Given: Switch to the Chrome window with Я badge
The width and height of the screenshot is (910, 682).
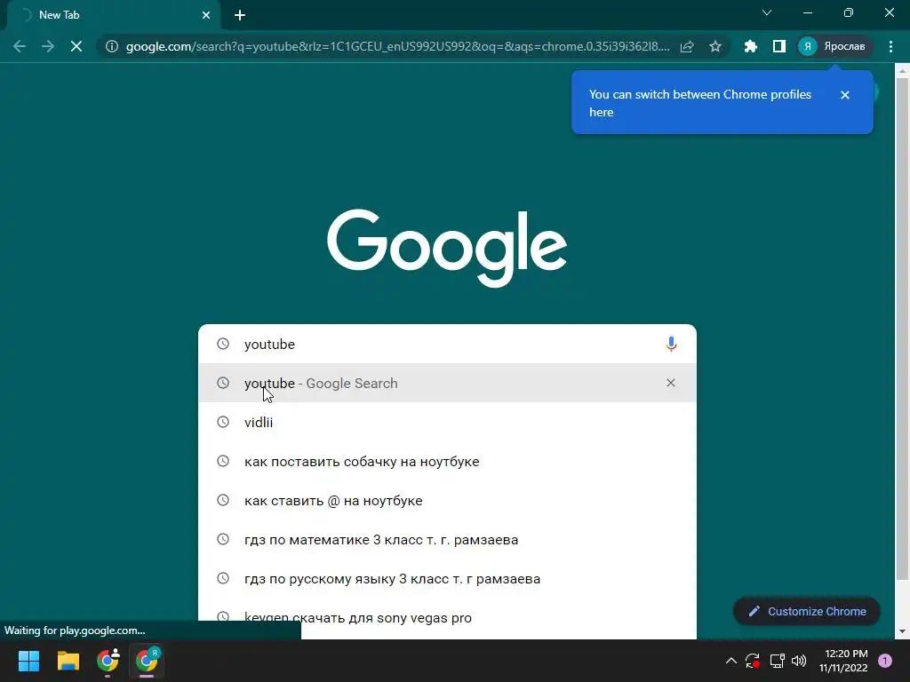Looking at the screenshot, I should click(147, 661).
